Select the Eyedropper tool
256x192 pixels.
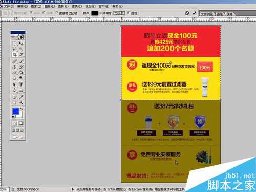pos(21,97)
